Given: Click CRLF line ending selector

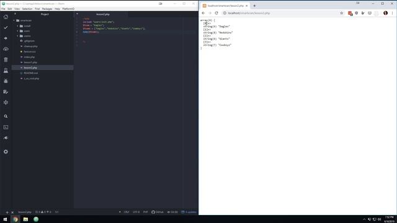Looking at the screenshot, I should coord(127,212).
